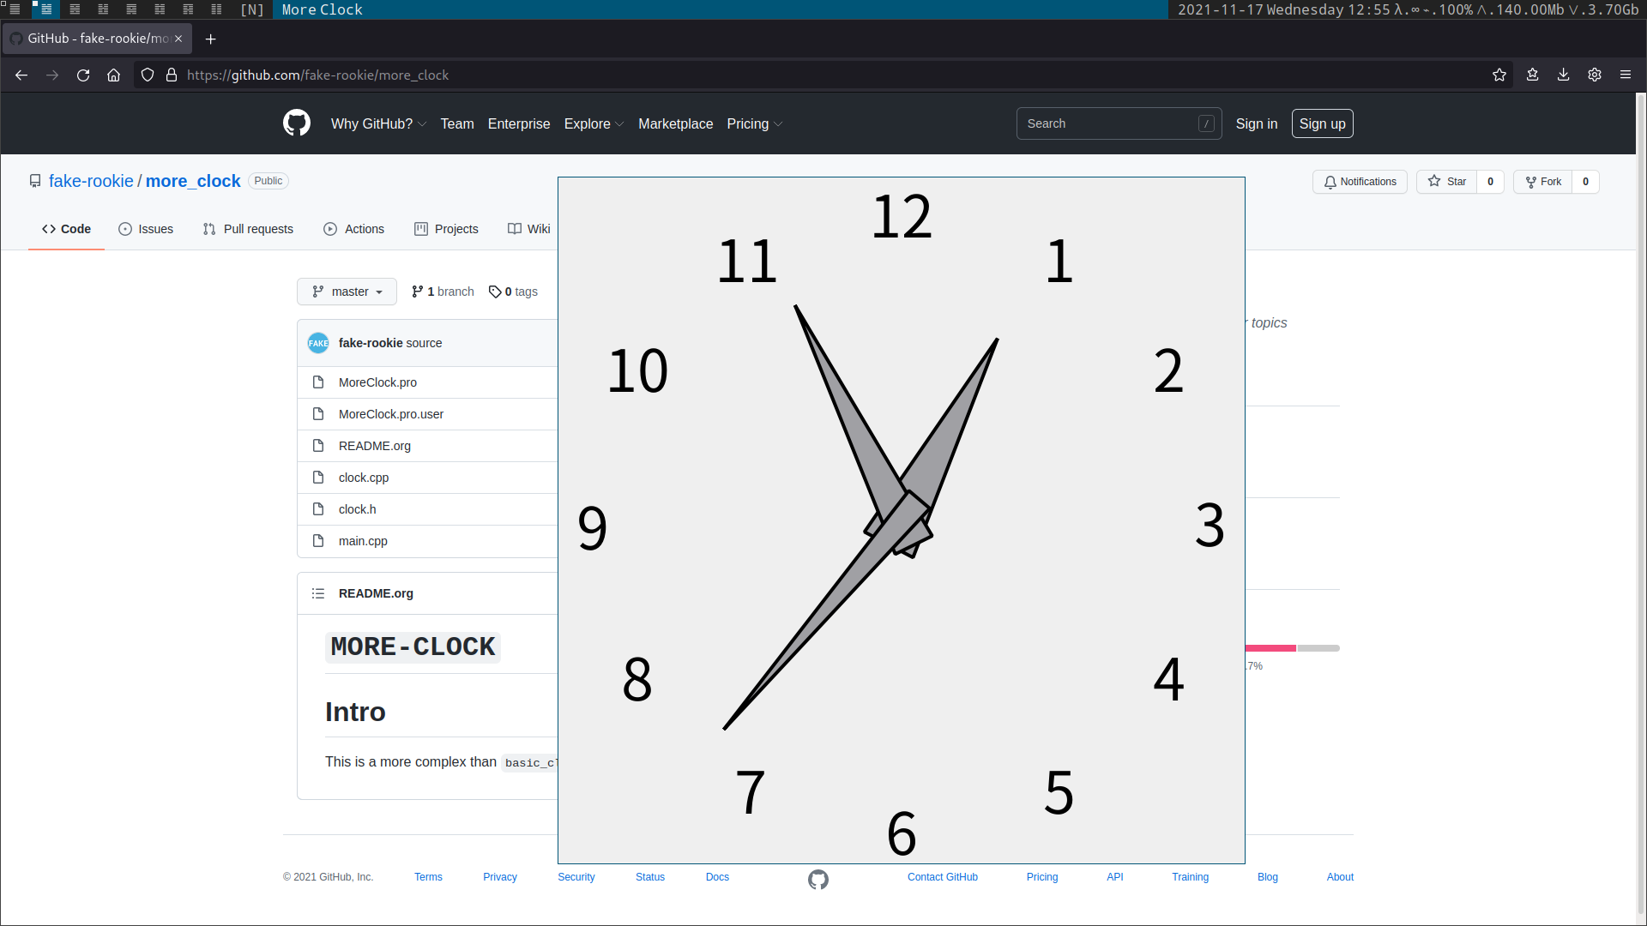The width and height of the screenshot is (1647, 926).
Task: Click the Code tab icon
Action: 47,228
